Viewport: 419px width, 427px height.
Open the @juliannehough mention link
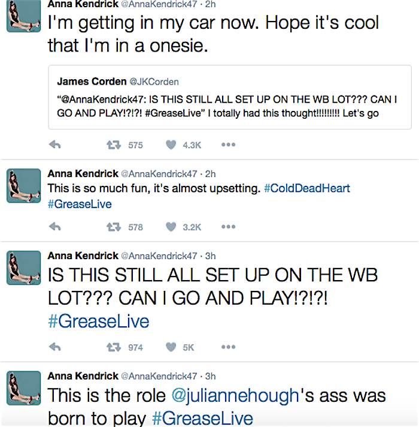coord(234,395)
